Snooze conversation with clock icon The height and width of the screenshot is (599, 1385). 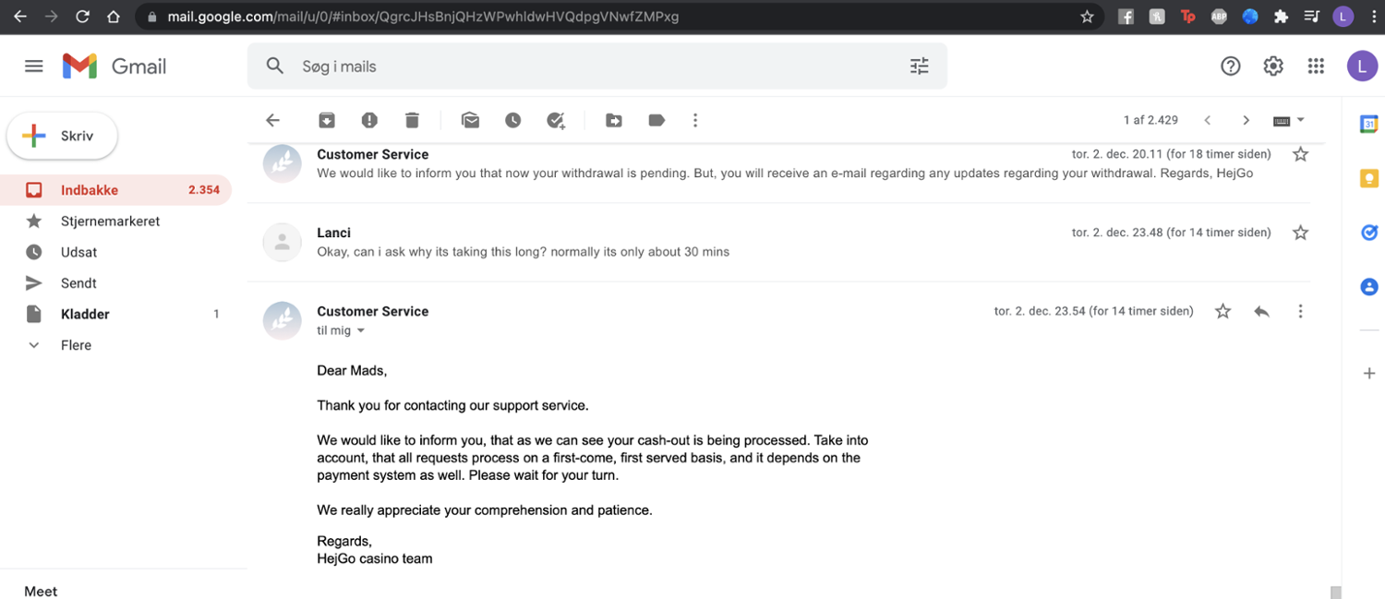tap(513, 120)
